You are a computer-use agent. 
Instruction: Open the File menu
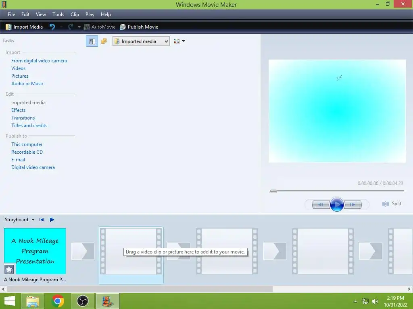coord(11,14)
